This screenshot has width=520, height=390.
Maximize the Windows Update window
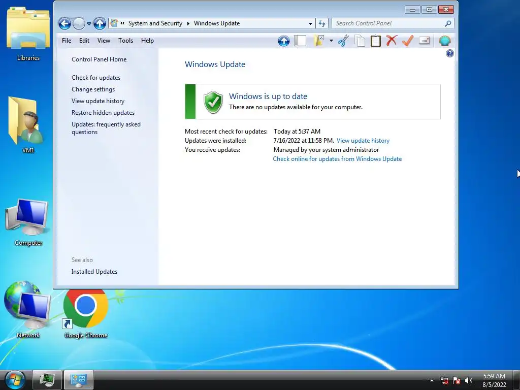(429, 9)
